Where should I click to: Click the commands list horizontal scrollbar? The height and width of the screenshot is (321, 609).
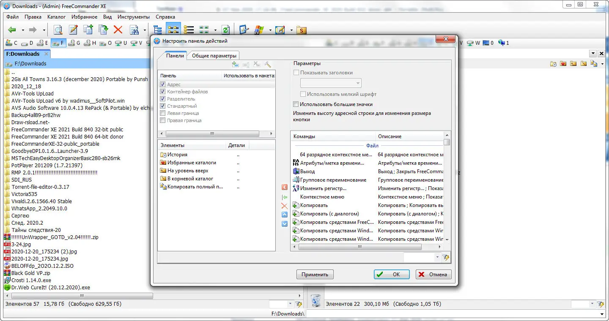click(366, 247)
